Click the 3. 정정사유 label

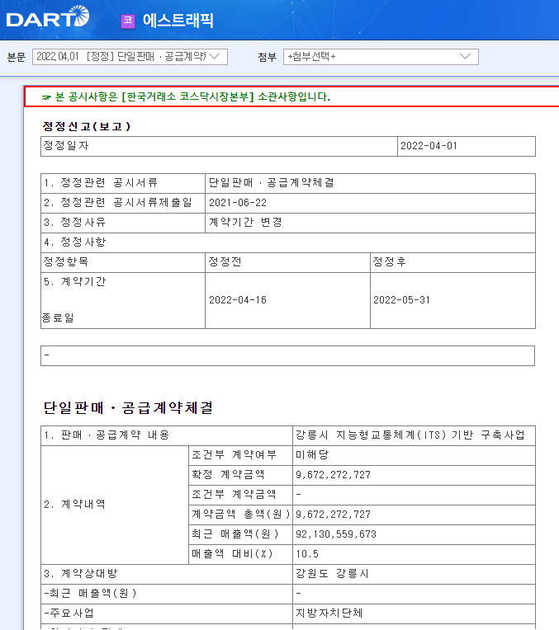coord(75,222)
